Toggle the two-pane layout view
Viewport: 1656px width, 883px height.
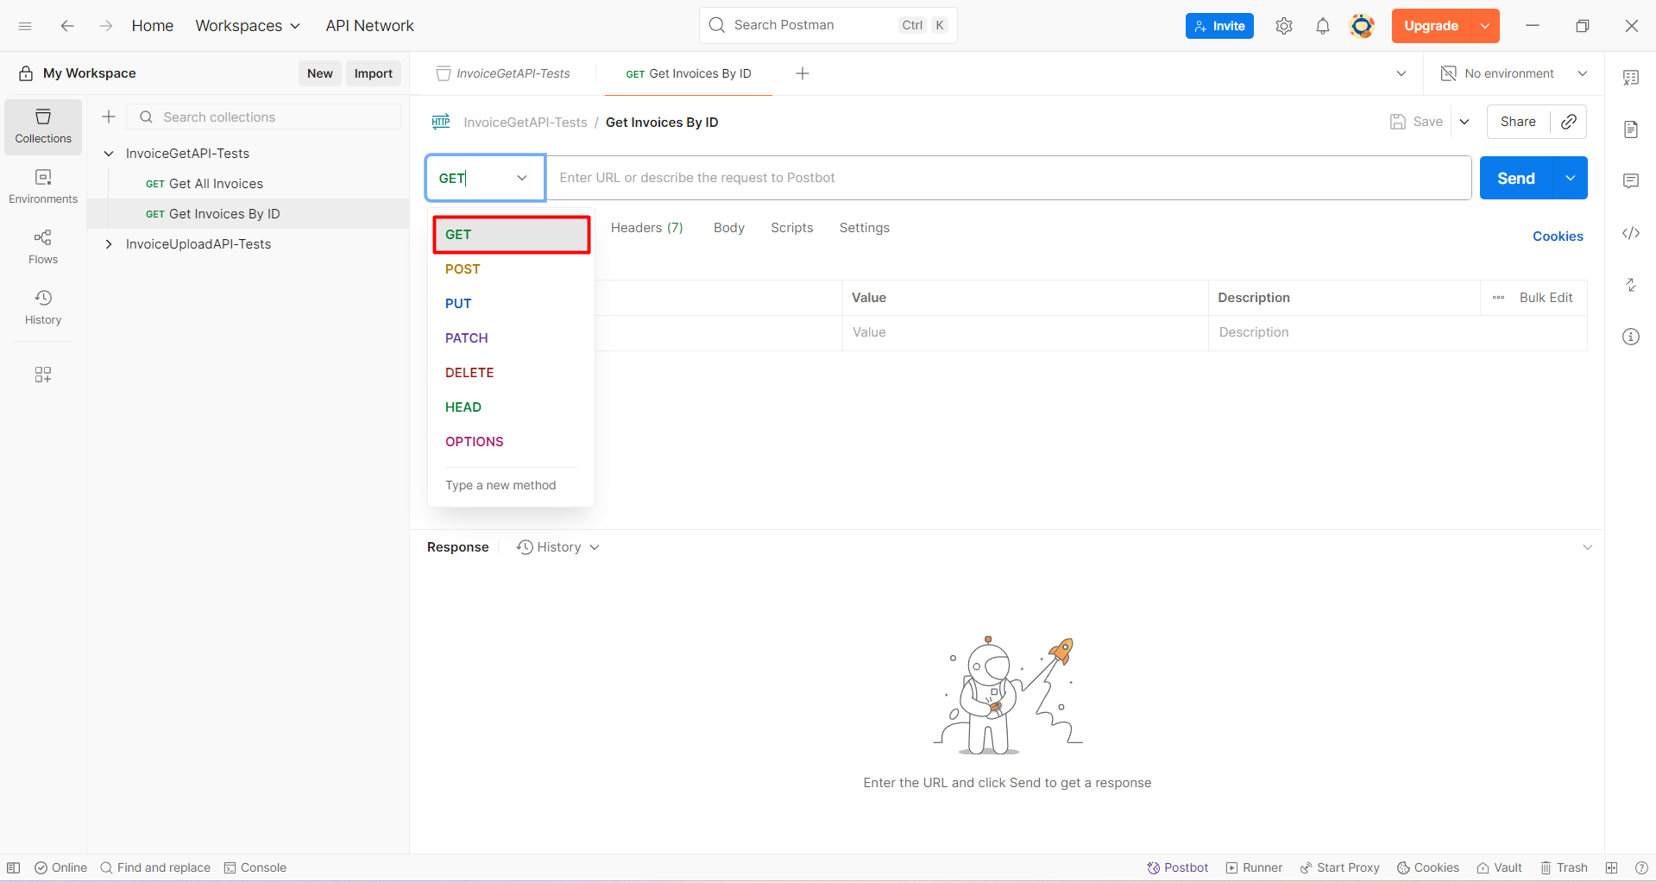point(1610,867)
